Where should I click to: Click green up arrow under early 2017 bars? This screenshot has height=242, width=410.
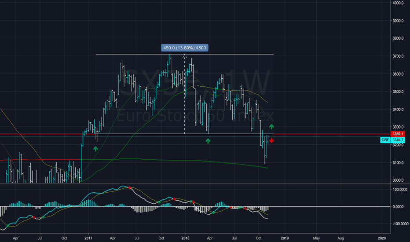(95, 149)
